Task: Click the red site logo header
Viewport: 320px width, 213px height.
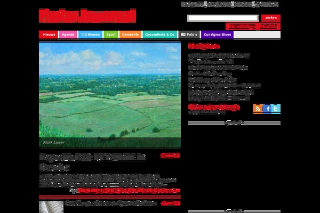Action: (87, 15)
